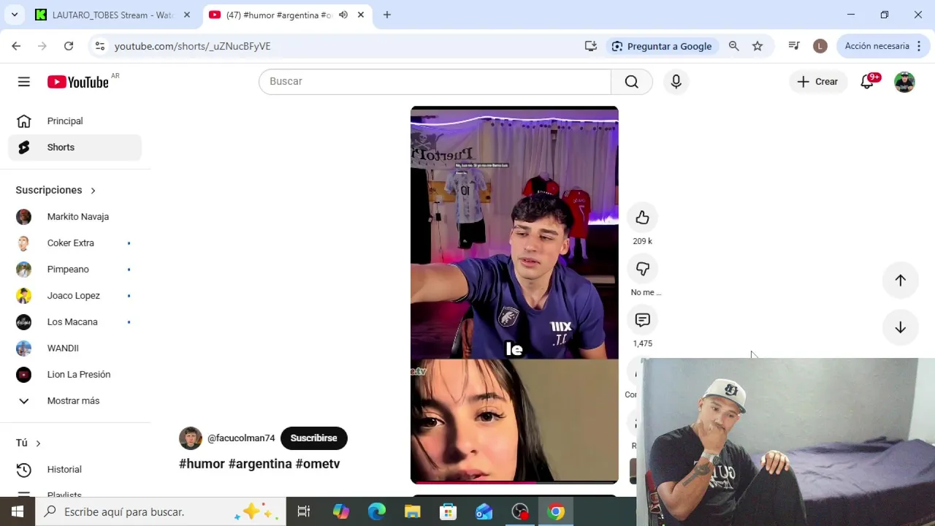This screenshot has height=526, width=935.
Task: Click the #ometv hashtag
Action: coord(318,464)
